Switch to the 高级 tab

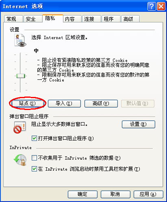(x=130, y=19)
